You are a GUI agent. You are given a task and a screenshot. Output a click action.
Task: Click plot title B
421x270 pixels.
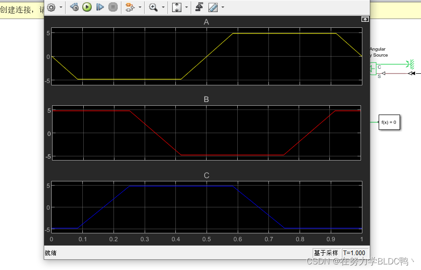[x=206, y=99]
